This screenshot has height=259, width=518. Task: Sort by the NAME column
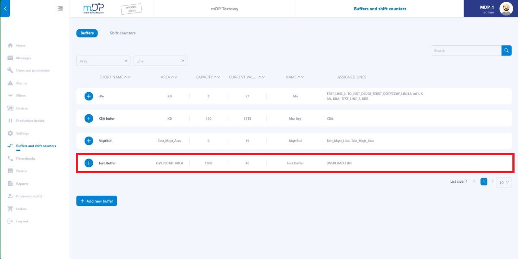295,77
